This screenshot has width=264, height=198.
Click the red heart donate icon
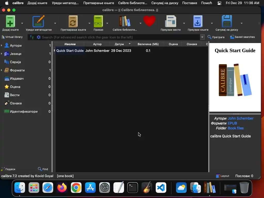pos(150,21)
